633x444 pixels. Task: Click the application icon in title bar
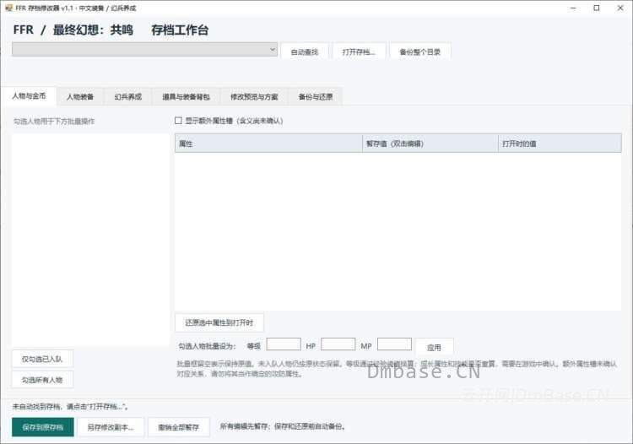8,8
